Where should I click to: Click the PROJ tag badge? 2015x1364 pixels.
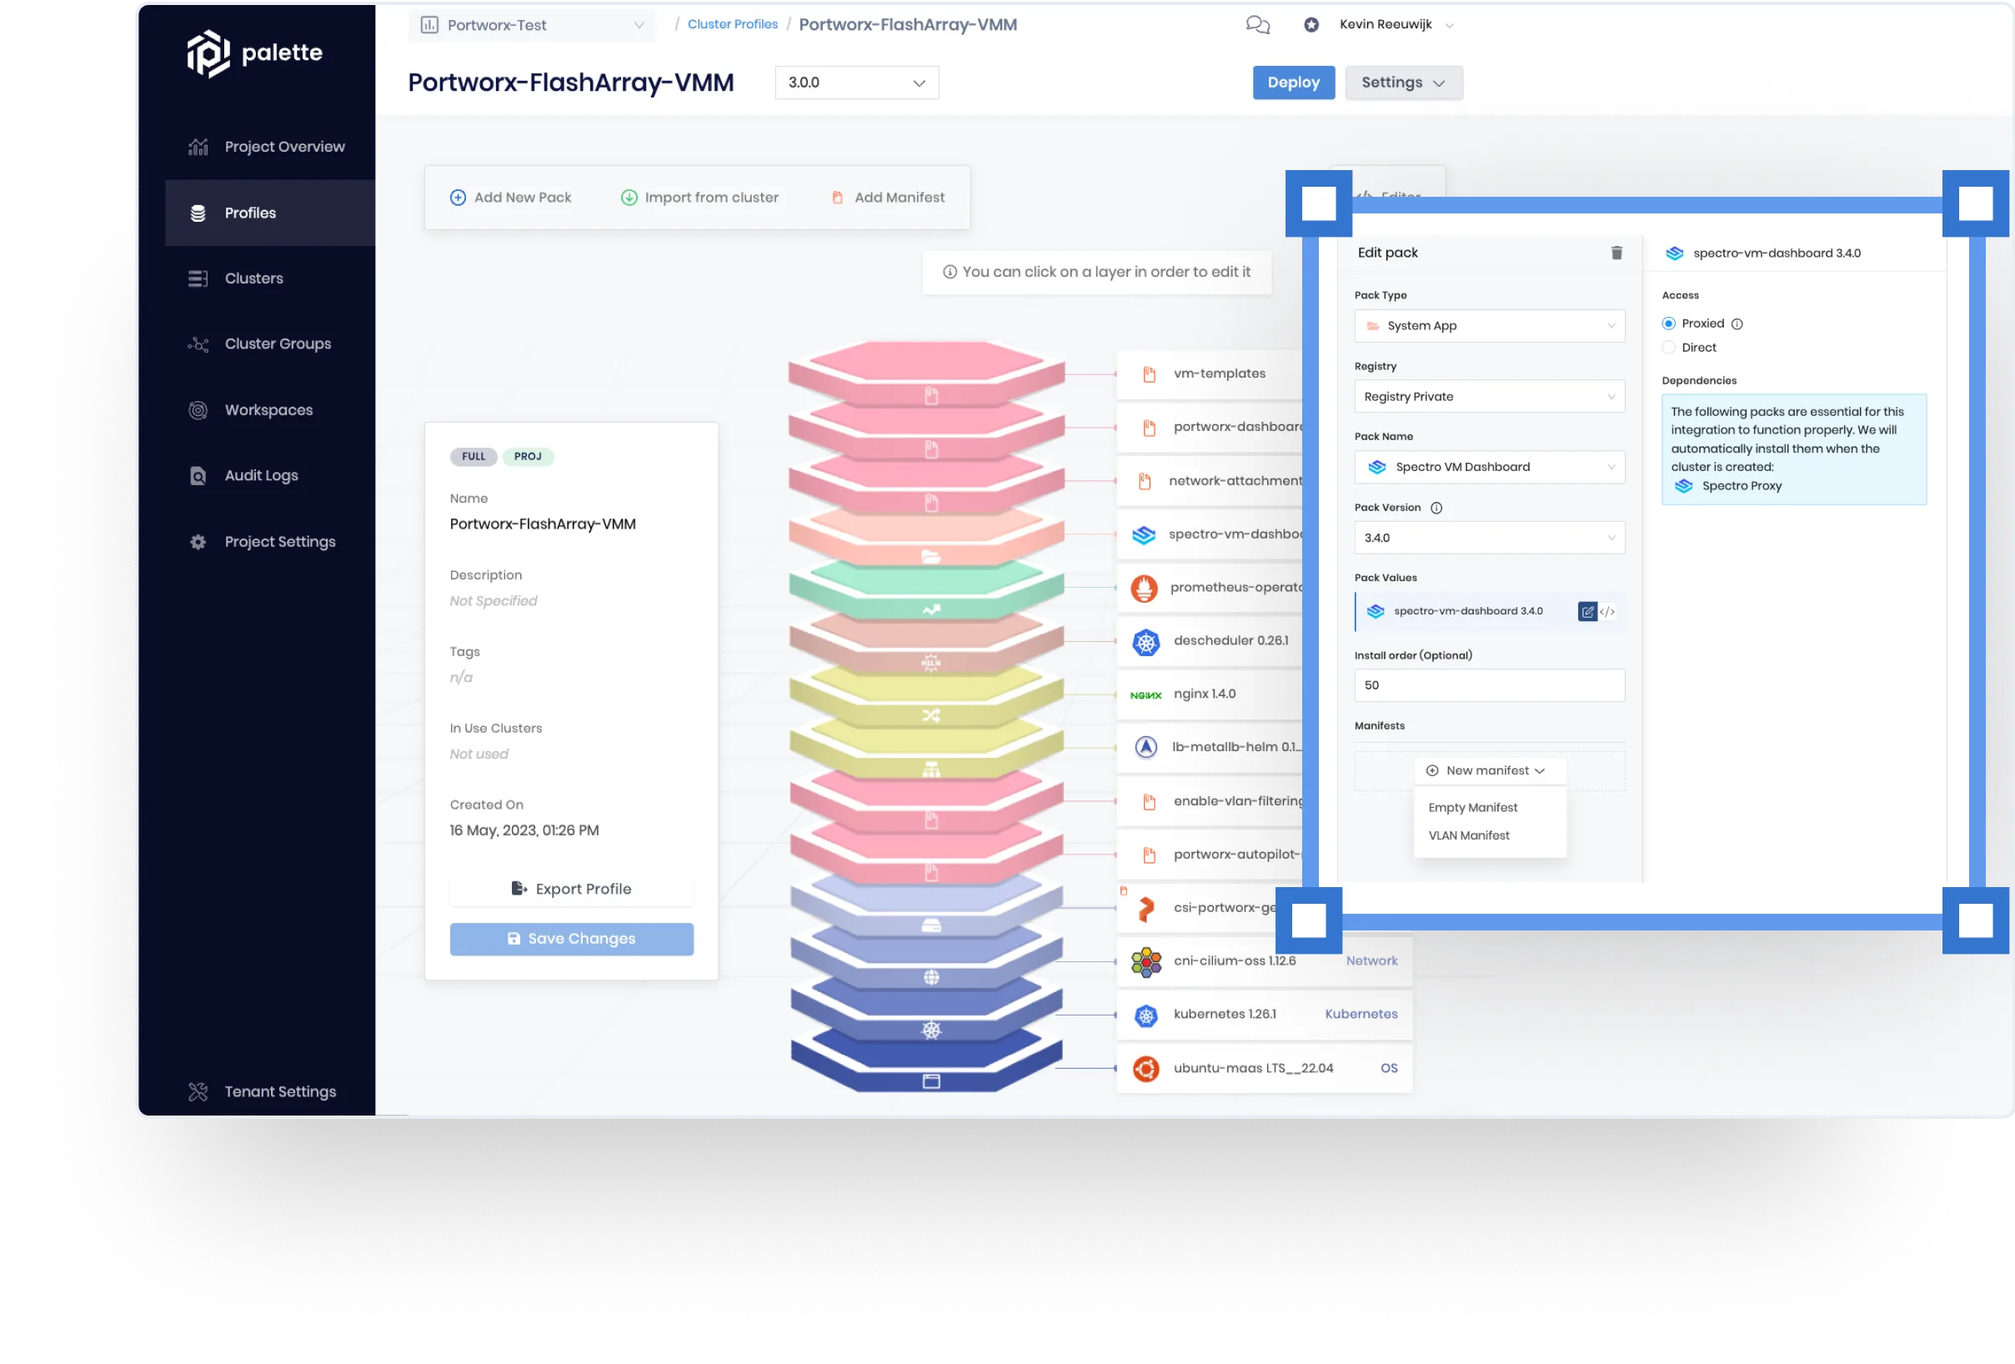(x=527, y=457)
